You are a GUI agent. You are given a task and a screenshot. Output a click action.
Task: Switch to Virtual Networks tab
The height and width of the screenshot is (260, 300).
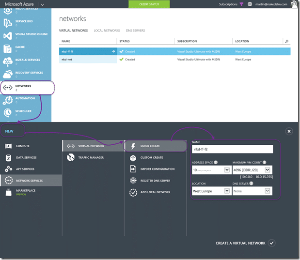[x=74, y=31]
